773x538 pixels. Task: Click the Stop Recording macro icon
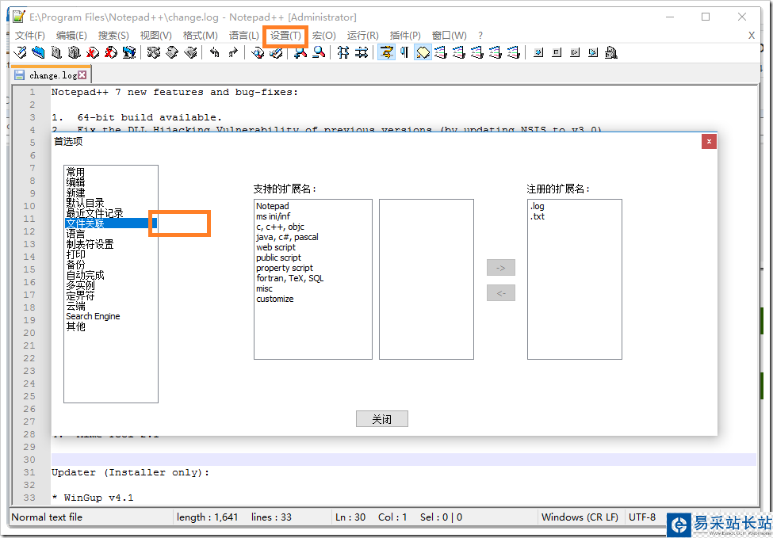(x=557, y=52)
